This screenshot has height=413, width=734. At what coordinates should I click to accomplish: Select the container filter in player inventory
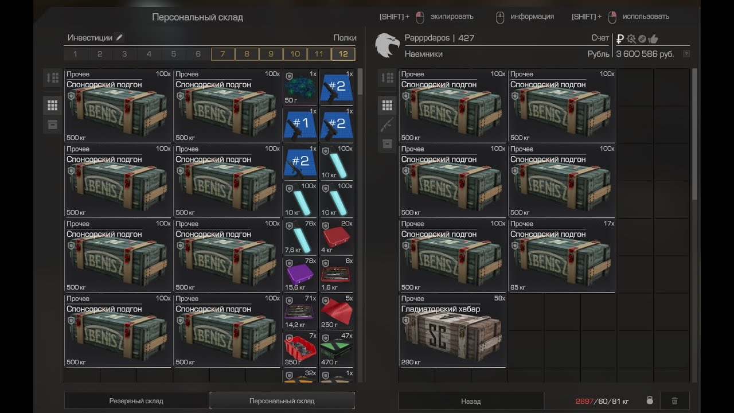[x=388, y=143]
